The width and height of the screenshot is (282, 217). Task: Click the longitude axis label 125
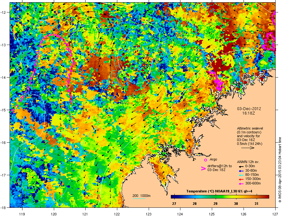212,214
